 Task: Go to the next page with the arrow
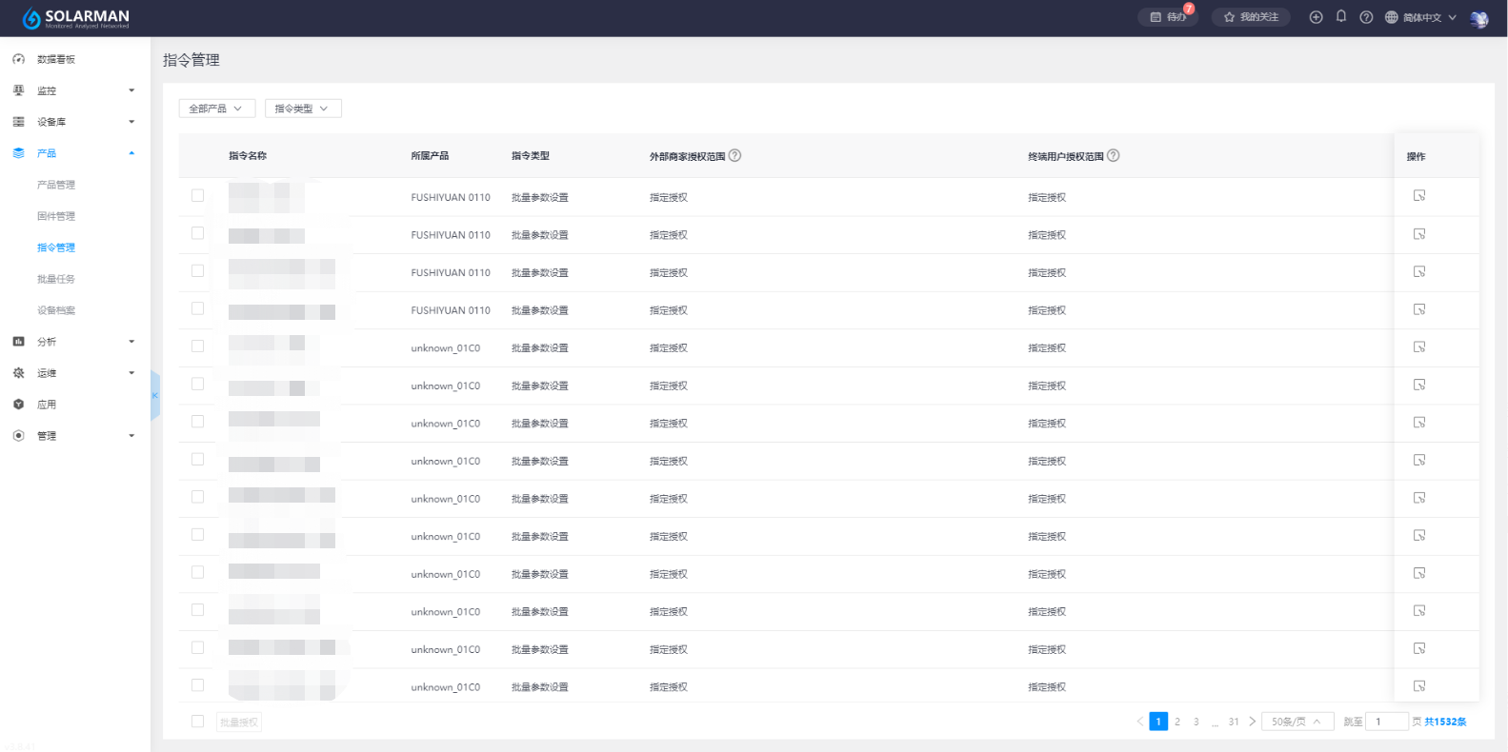(x=1252, y=722)
